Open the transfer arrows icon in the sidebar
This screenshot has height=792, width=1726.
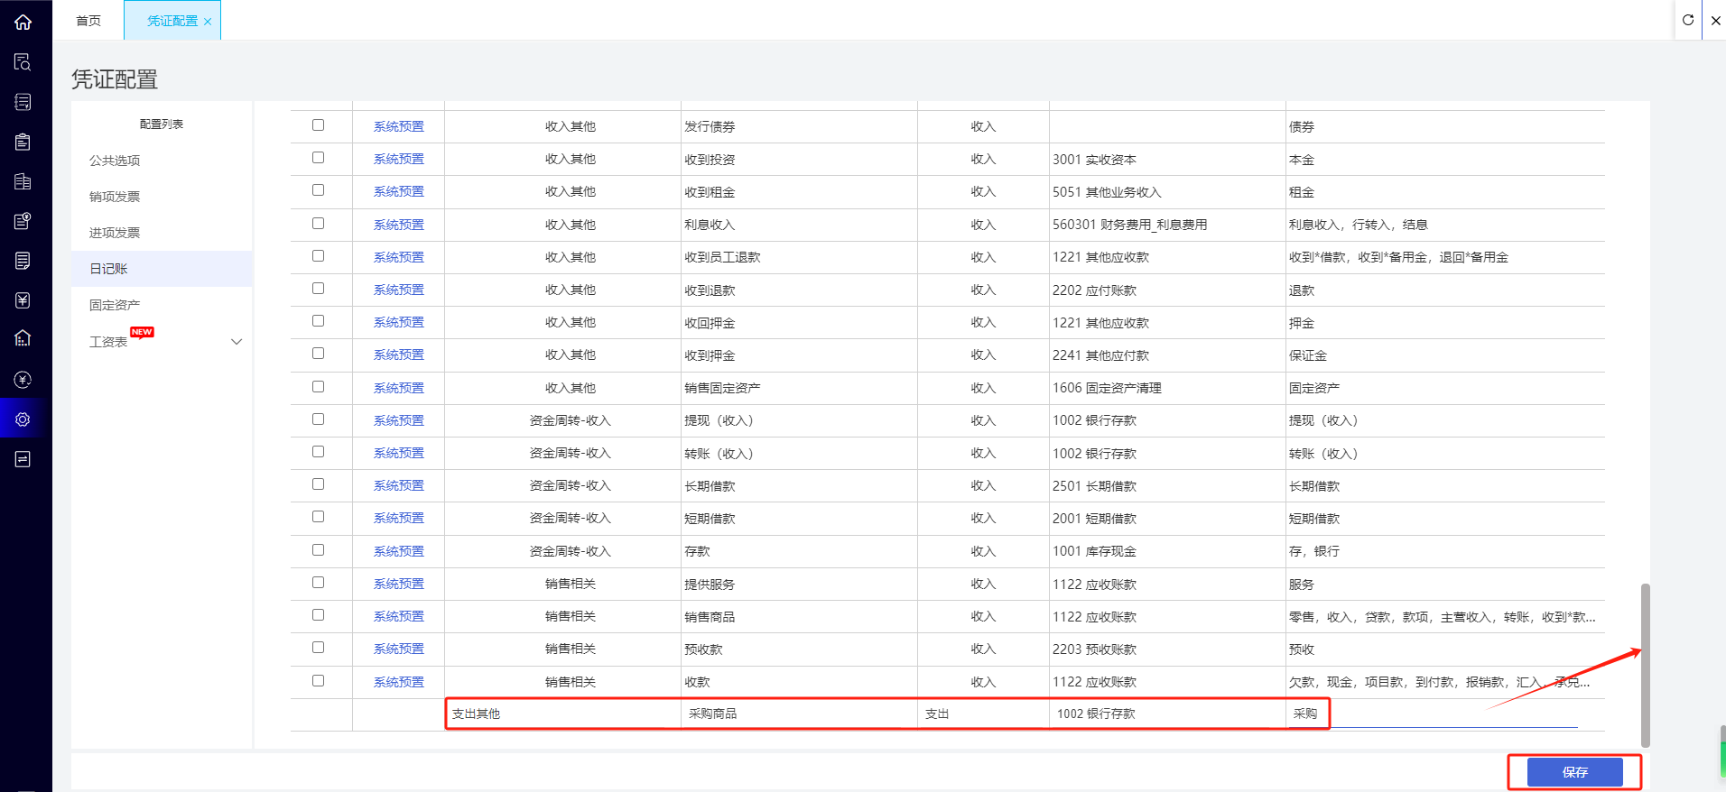[23, 459]
